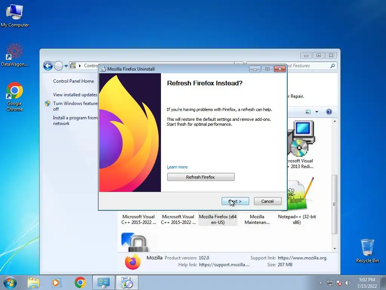Click the Back arrow in Control Panel
Image resolution: width=386 pixels, height=290 pixels.
point(48,66)
